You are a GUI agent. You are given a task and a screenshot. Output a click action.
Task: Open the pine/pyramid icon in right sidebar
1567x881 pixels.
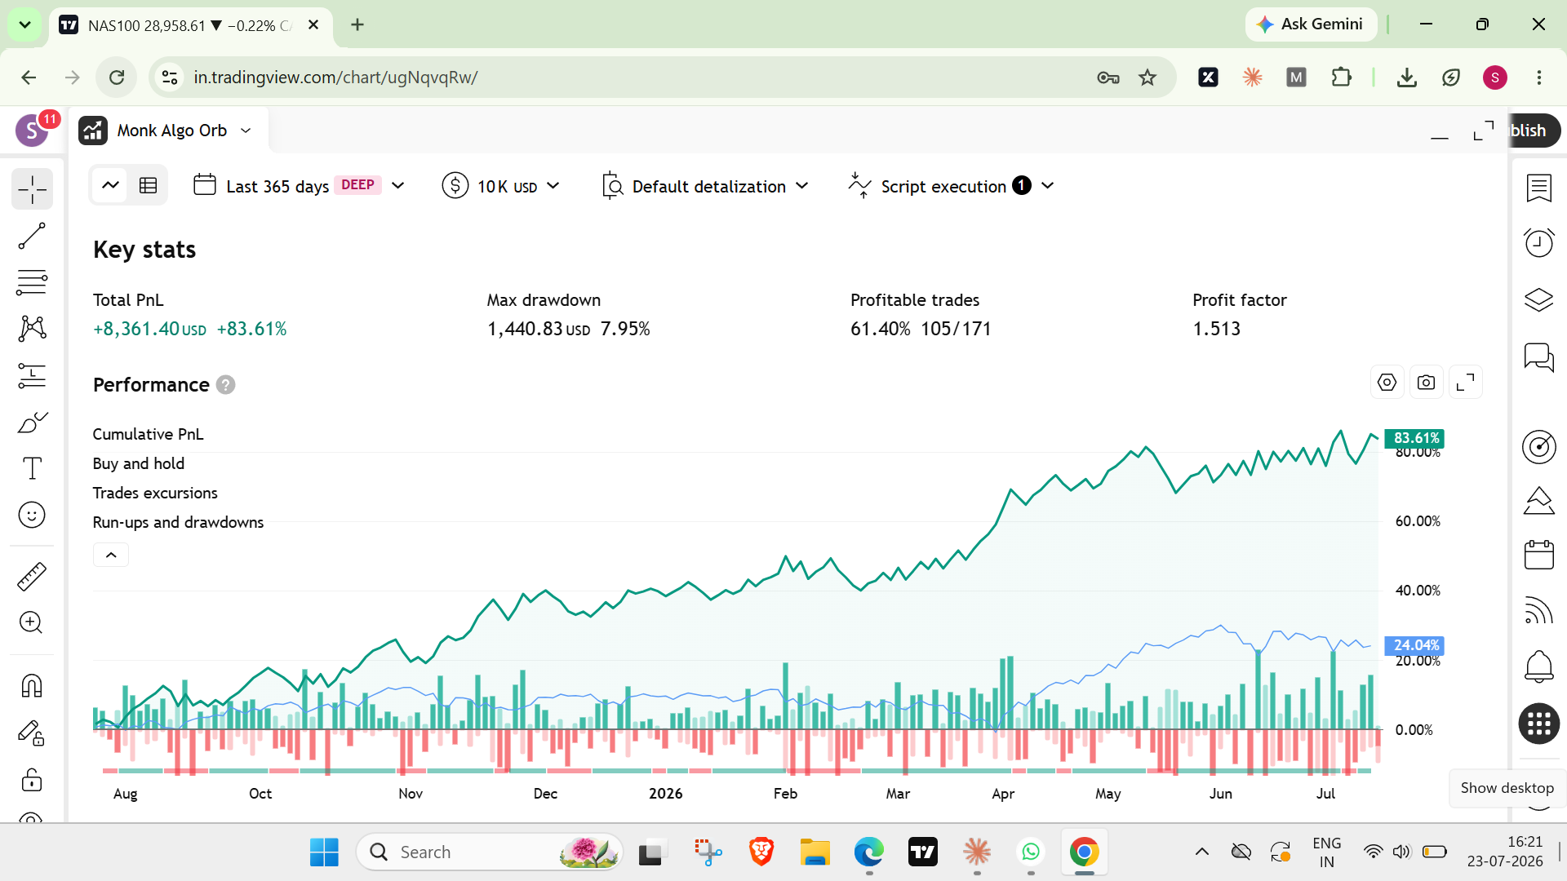pos(1539,500)
